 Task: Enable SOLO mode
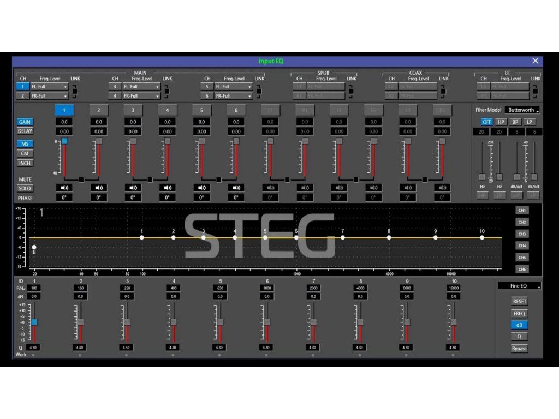point(25,188)
